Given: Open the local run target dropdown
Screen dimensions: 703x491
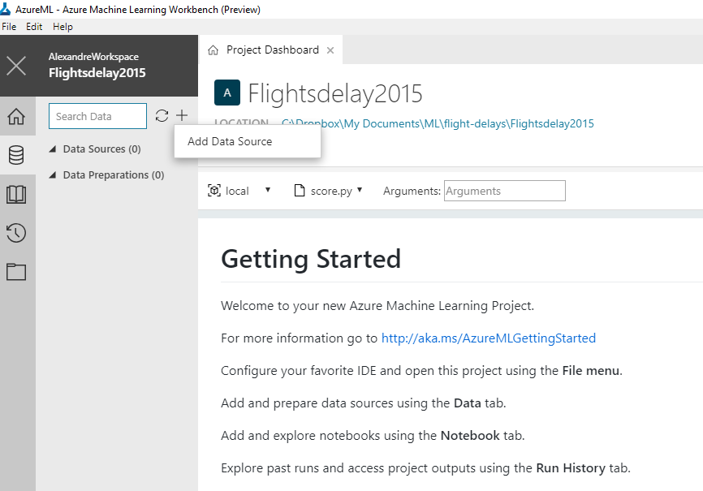Looking at the screenshot, I should [268, 190].
